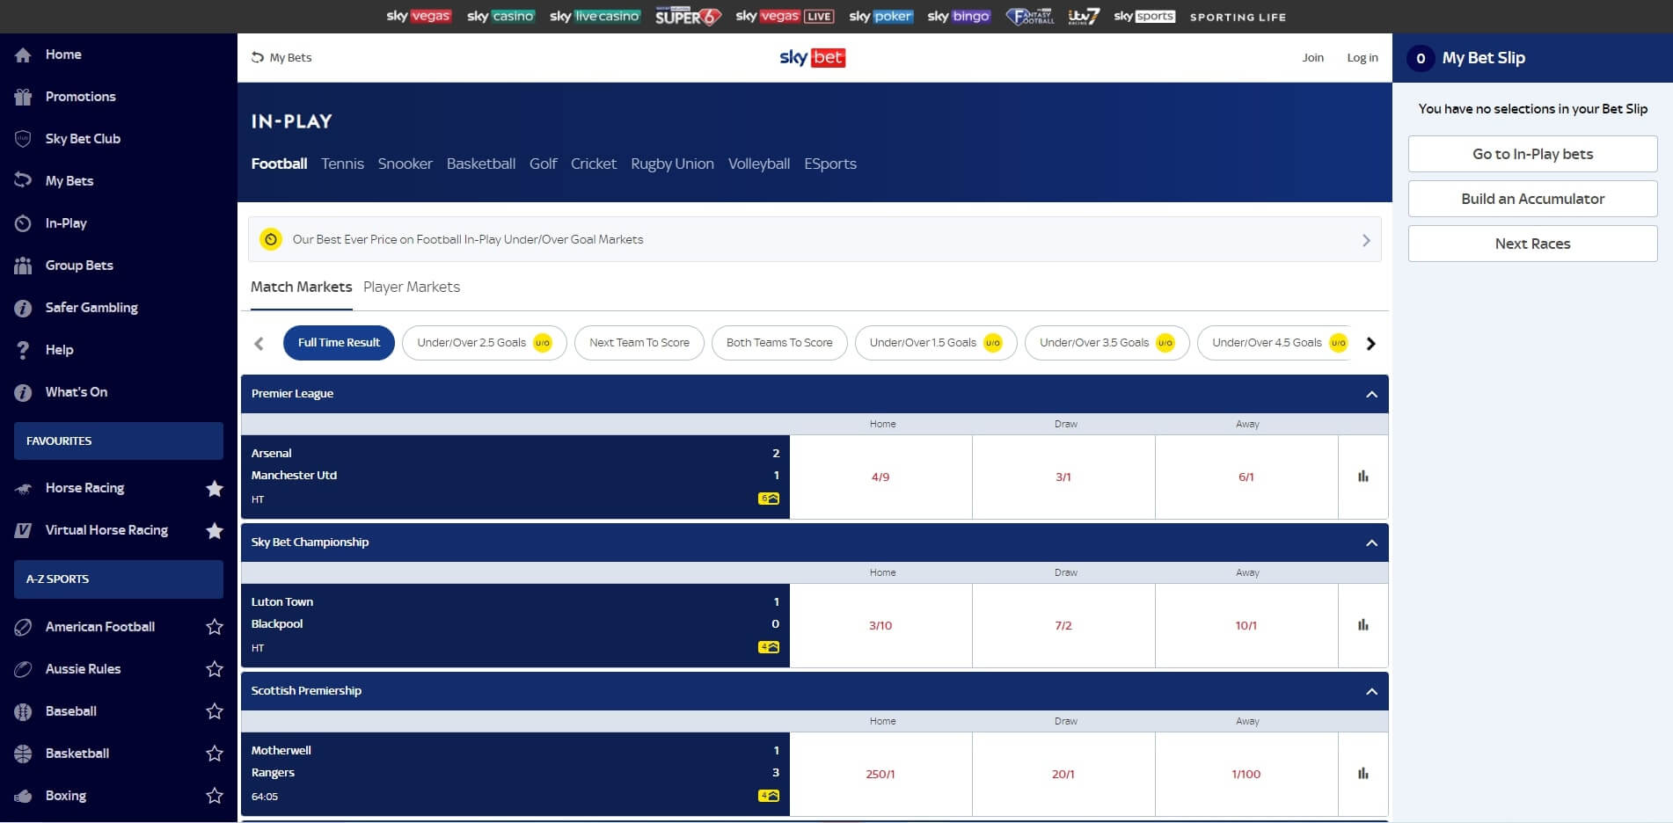
Task: Click Build an Accumulator button
Action: pyautogui.click(x=1532, y=199)
